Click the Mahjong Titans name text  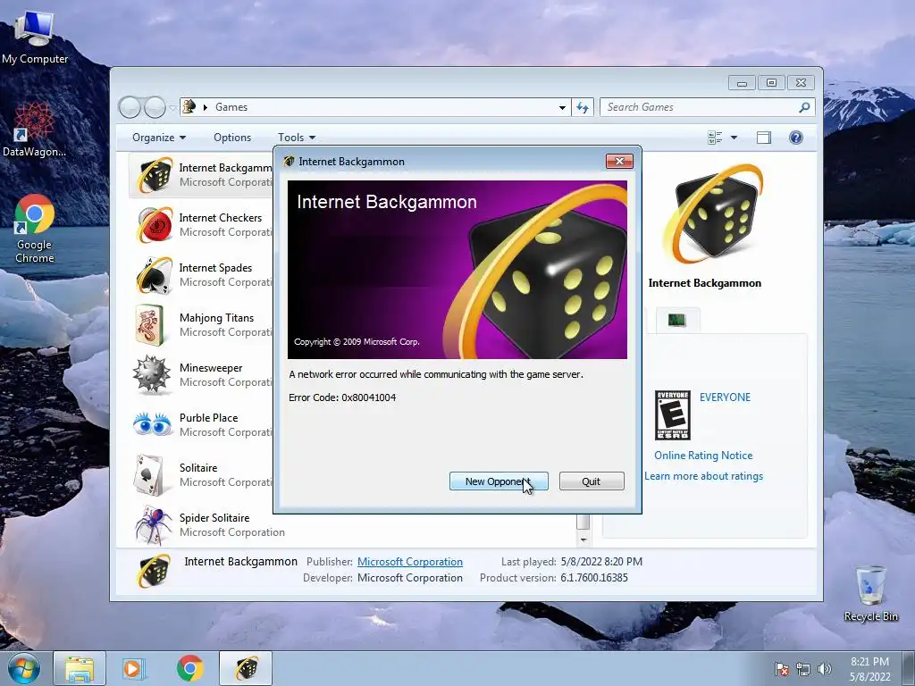[216, 318]
